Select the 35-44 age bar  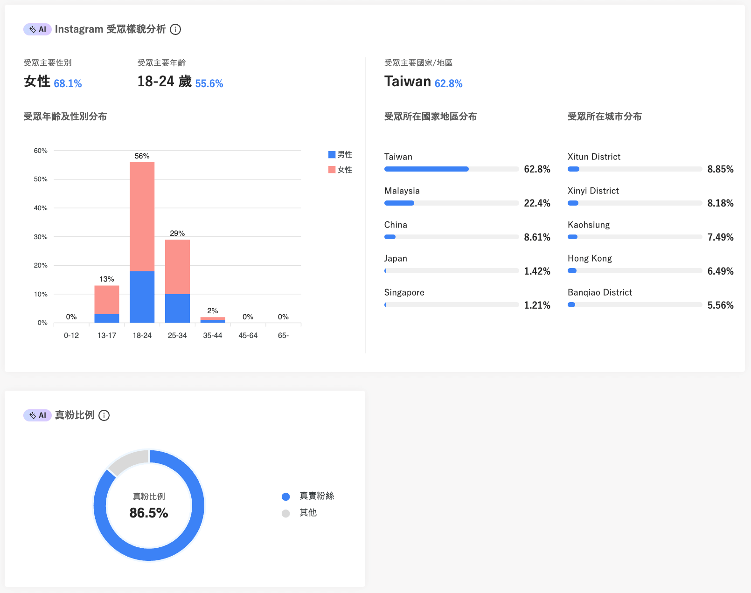pos(213,320)
